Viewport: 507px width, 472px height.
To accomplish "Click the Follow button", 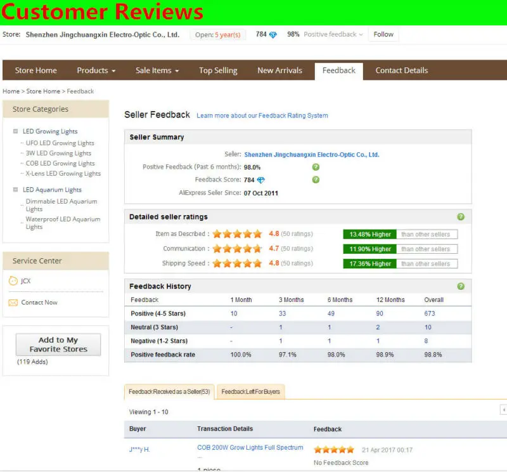I will click(383, 34).
